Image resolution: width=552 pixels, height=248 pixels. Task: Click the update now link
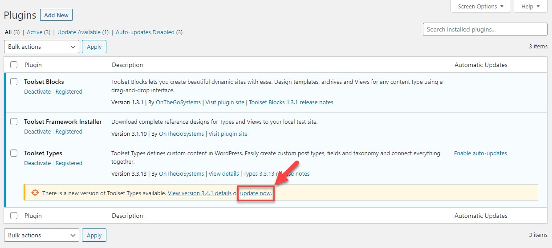(256, 193)
